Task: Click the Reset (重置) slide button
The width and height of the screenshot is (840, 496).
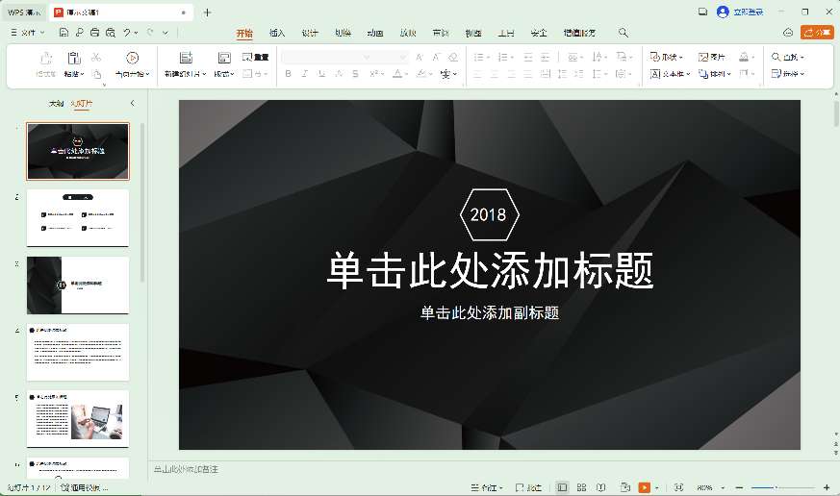Action: pyautogui.click(x=255, y=57)
